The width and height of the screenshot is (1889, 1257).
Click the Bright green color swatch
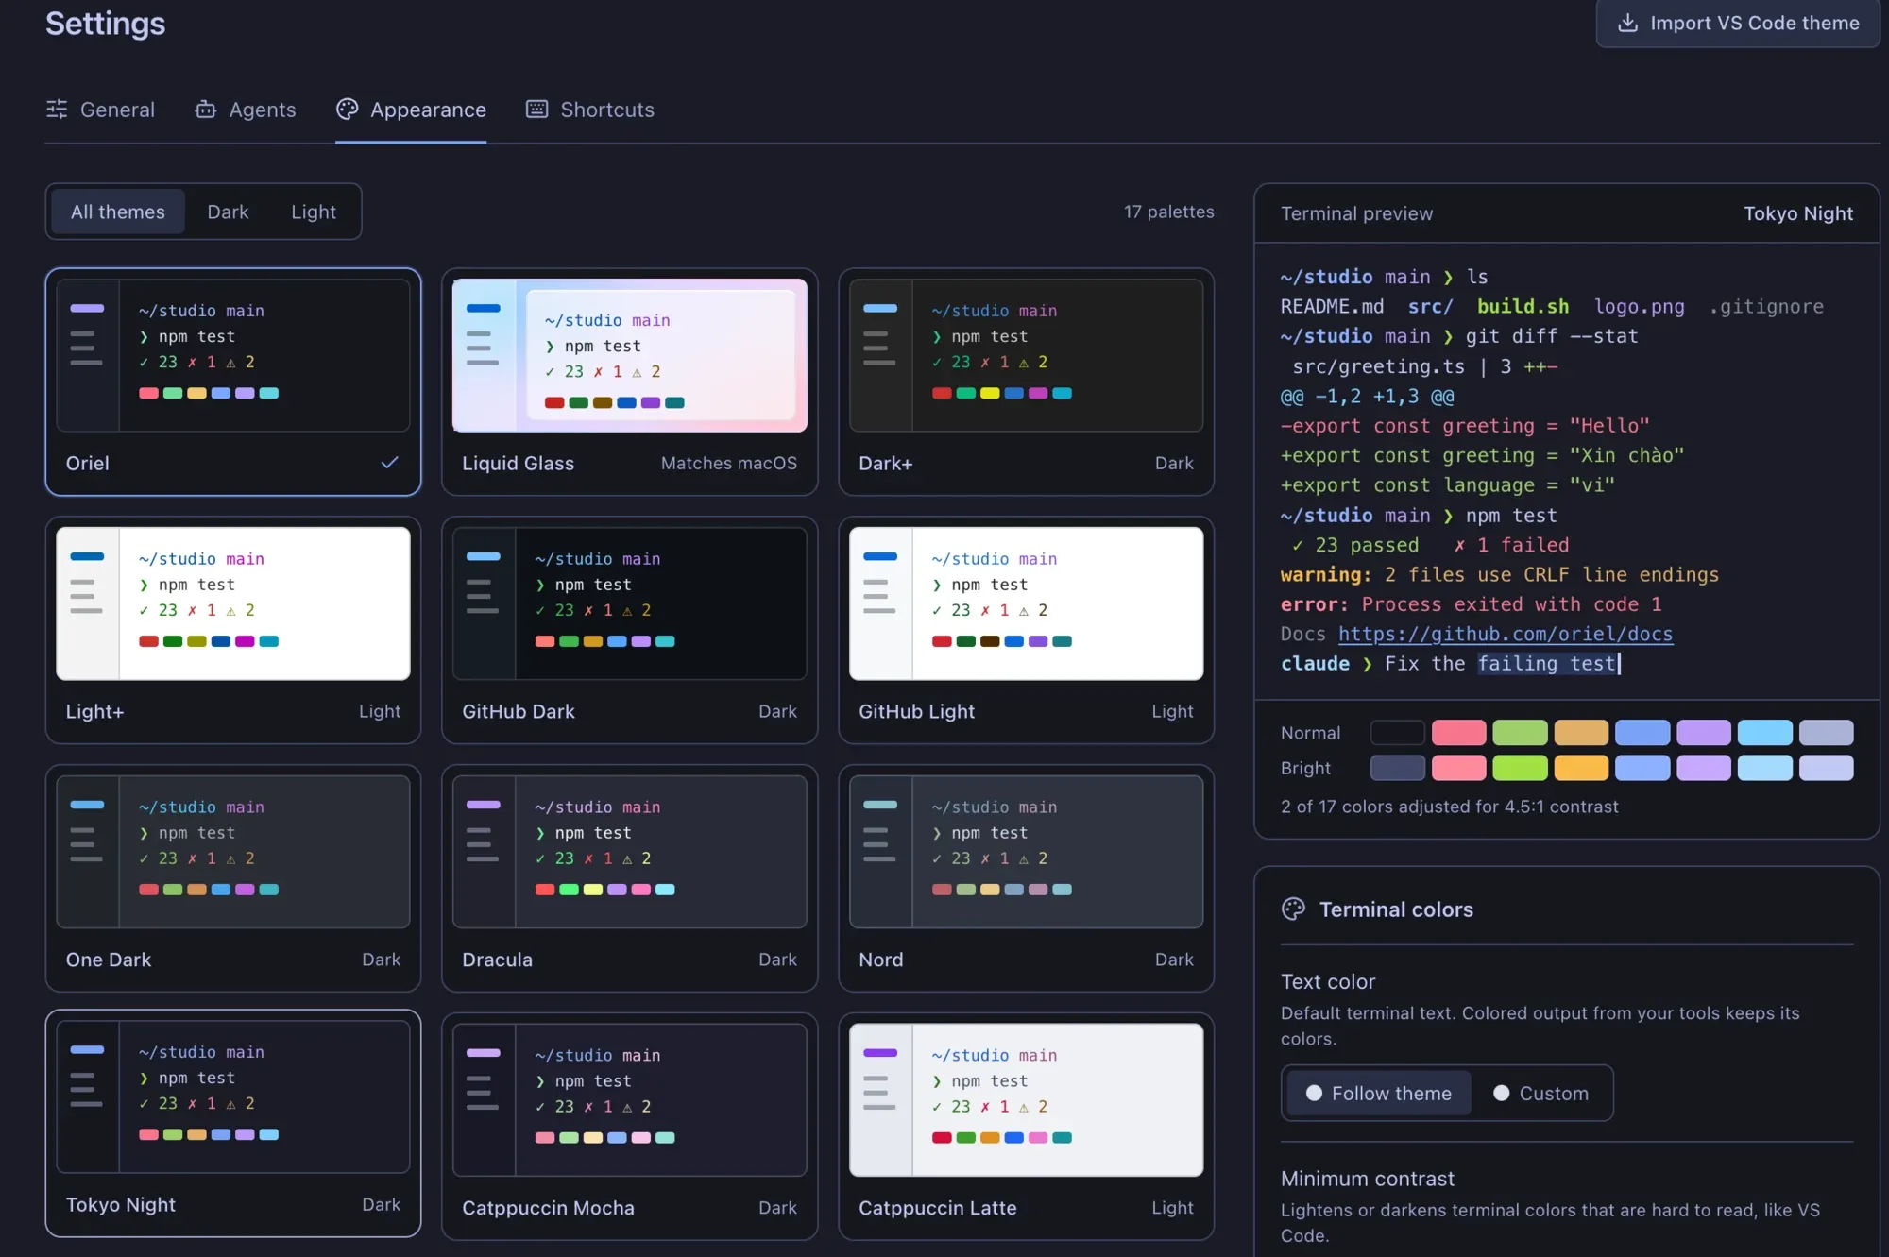1520,768
